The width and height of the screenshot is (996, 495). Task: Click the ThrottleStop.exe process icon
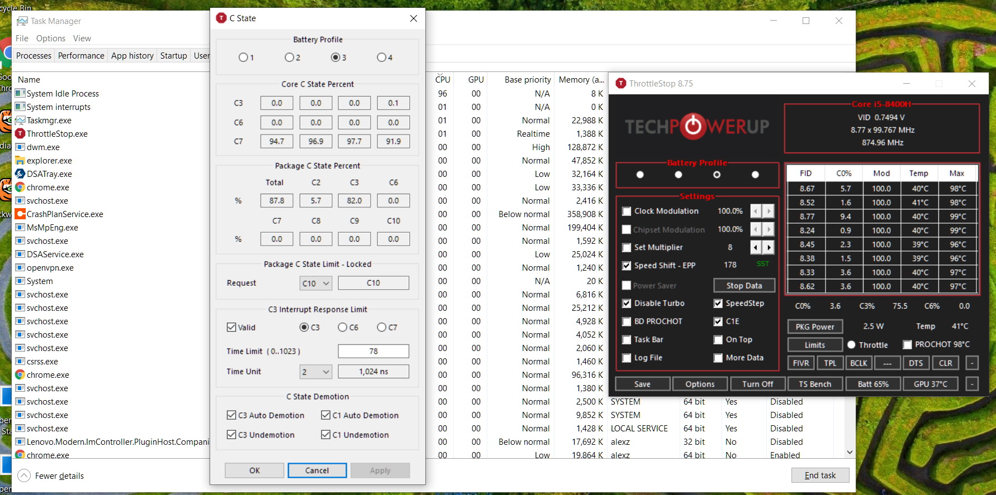click(20, 133)
